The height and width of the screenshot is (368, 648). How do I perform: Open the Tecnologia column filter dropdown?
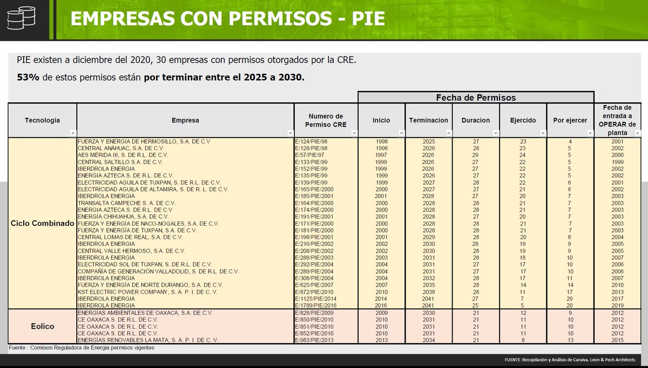73,133
